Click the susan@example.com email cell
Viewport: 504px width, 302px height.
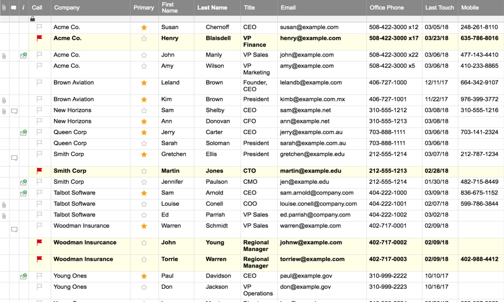(x=309, y=28)
